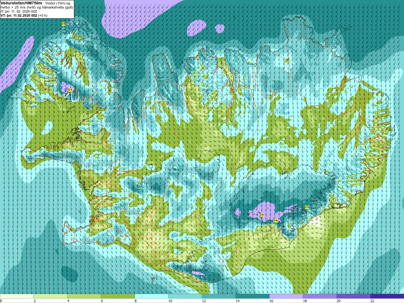Image resolution: width=404 pixels, height=303 pixels.
Task: Pick the above-22 m/s indigo legend swatch
Action: tap(387, 296)
